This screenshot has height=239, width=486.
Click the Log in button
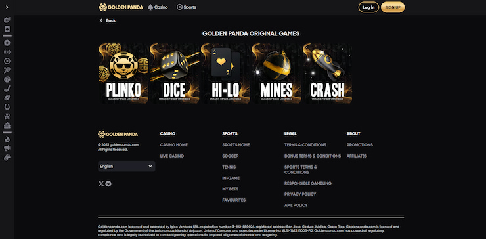tap(368, 7)
